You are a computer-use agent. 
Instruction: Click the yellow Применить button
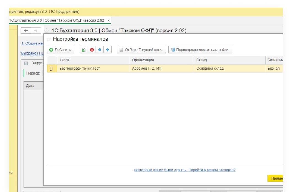(x=276, y=178)
